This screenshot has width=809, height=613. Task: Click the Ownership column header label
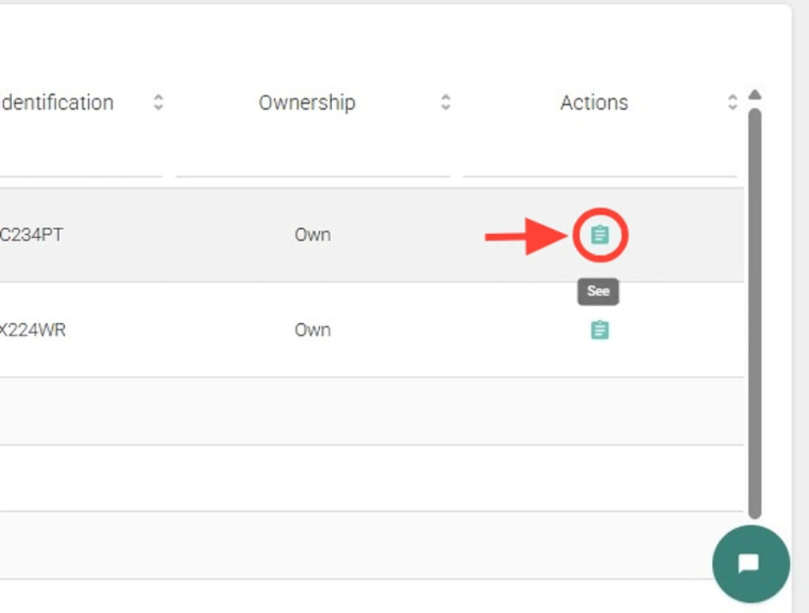point(307,103)
